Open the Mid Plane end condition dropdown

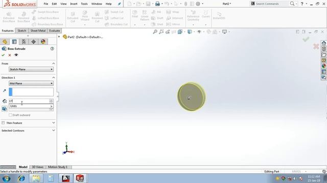click(x=31, y=83)
